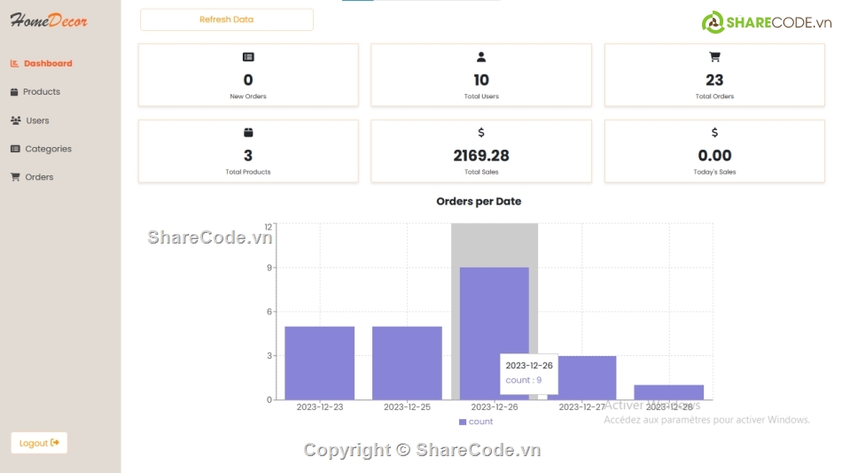Click the Total Products box icon
Image resolution: width=842 pixels, height=473 pixels.
point(248,133)
